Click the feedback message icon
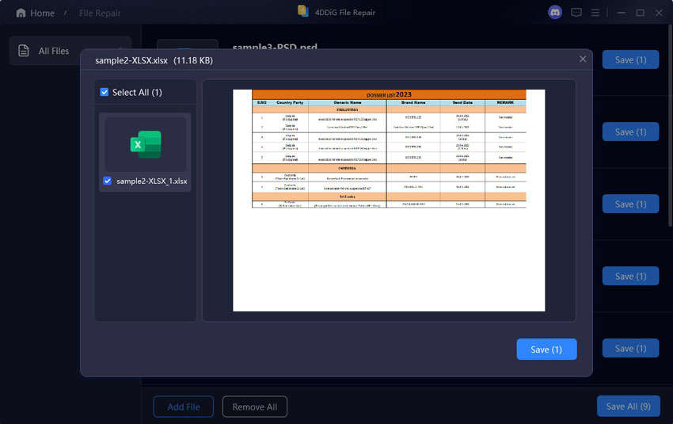Image resolution: width=673 pixels, height=424 pixels. (576, 13)
